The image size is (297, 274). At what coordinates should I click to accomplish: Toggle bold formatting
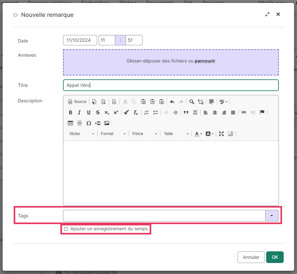point(70,113)
